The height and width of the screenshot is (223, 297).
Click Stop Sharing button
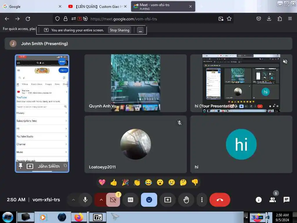click(119, 30)
